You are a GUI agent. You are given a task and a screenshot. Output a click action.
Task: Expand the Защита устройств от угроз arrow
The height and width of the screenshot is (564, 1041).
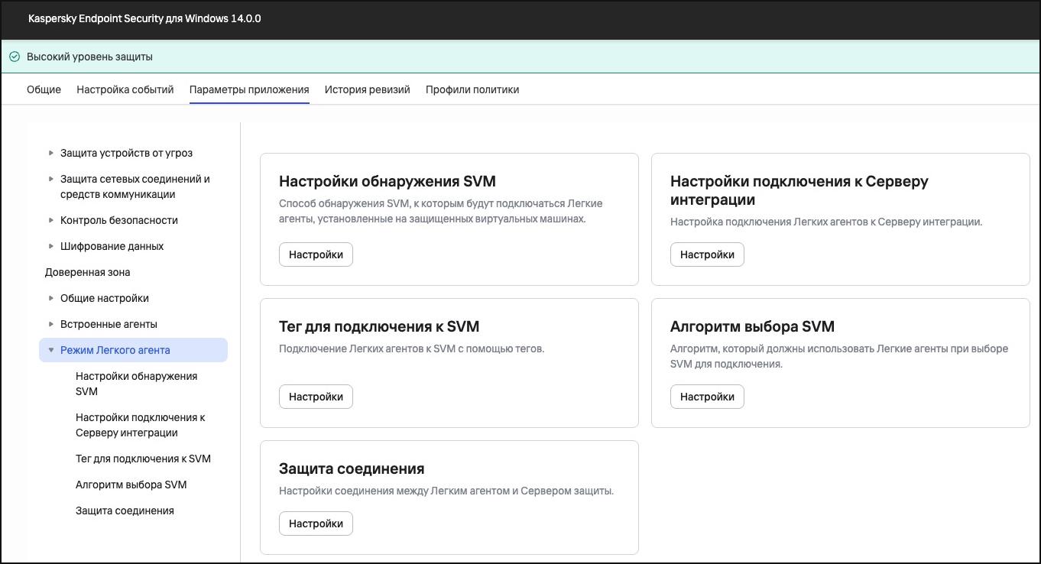[x=51, y=153]
